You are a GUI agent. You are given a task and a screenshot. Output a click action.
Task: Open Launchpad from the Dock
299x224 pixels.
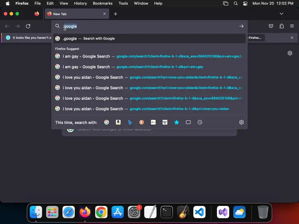coord(52,212)
